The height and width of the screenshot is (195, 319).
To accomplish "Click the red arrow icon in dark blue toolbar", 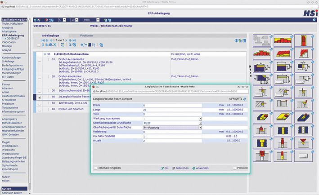I will [x=46, y=20].
